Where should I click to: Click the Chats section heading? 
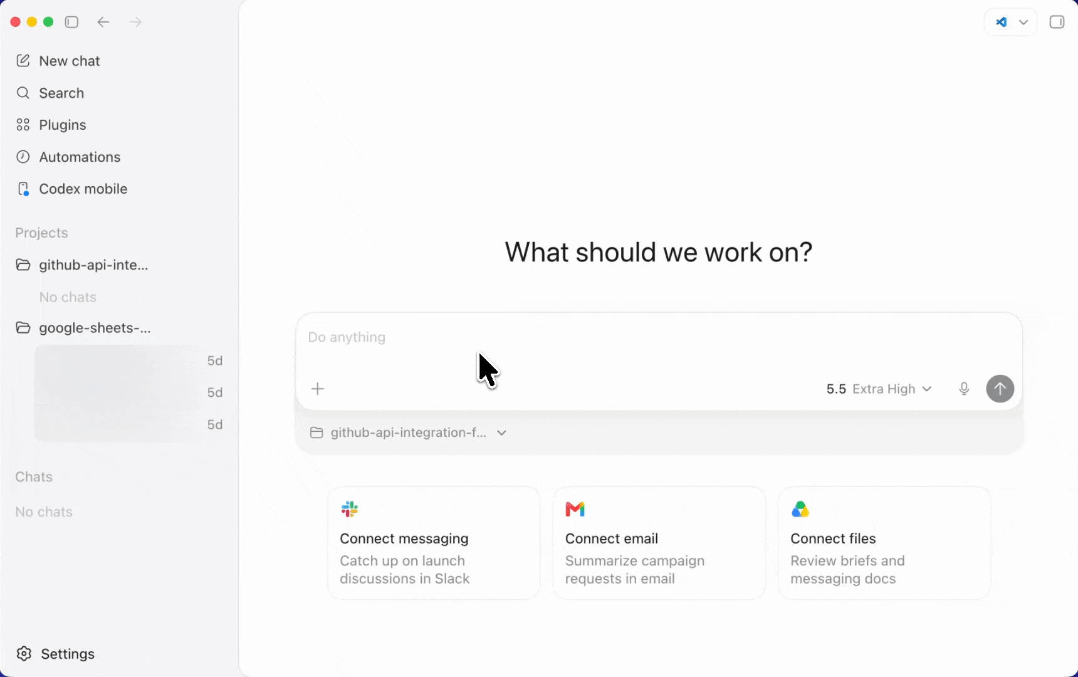coord(34,477)
